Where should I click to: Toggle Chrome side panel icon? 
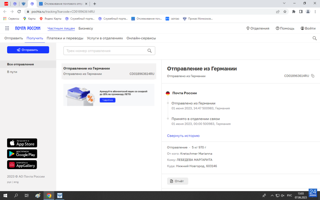(x=301, y=12)
